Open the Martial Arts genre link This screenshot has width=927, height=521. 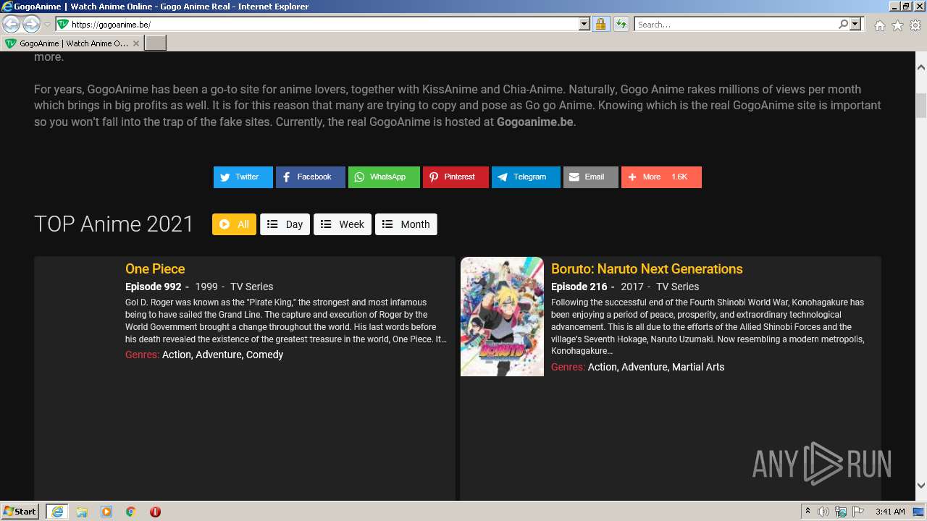tap(698, 367)
